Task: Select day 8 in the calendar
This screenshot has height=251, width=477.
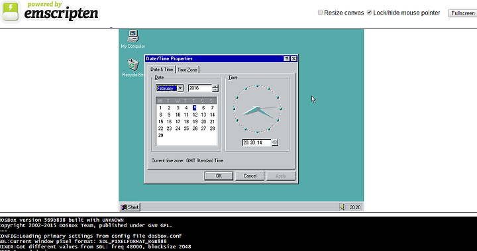Action: pos(160,115)
